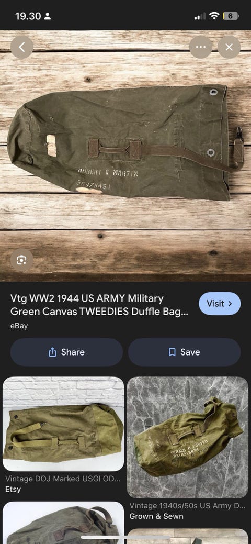Save the image to collections

tap(185, 352)
